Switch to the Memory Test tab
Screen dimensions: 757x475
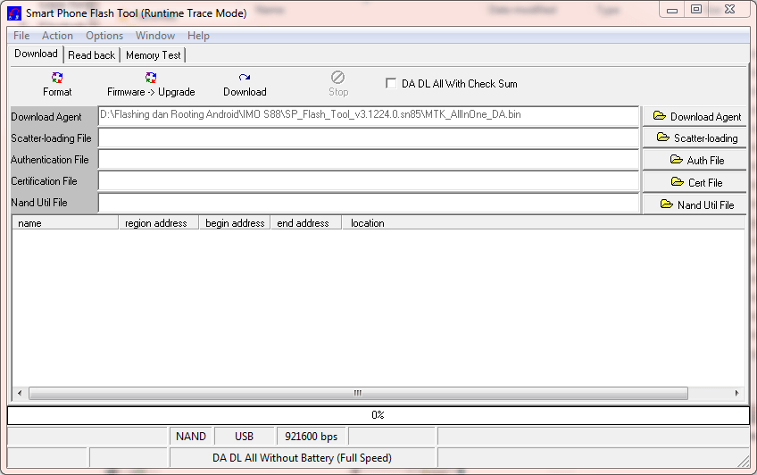click(x=153, y=55)
